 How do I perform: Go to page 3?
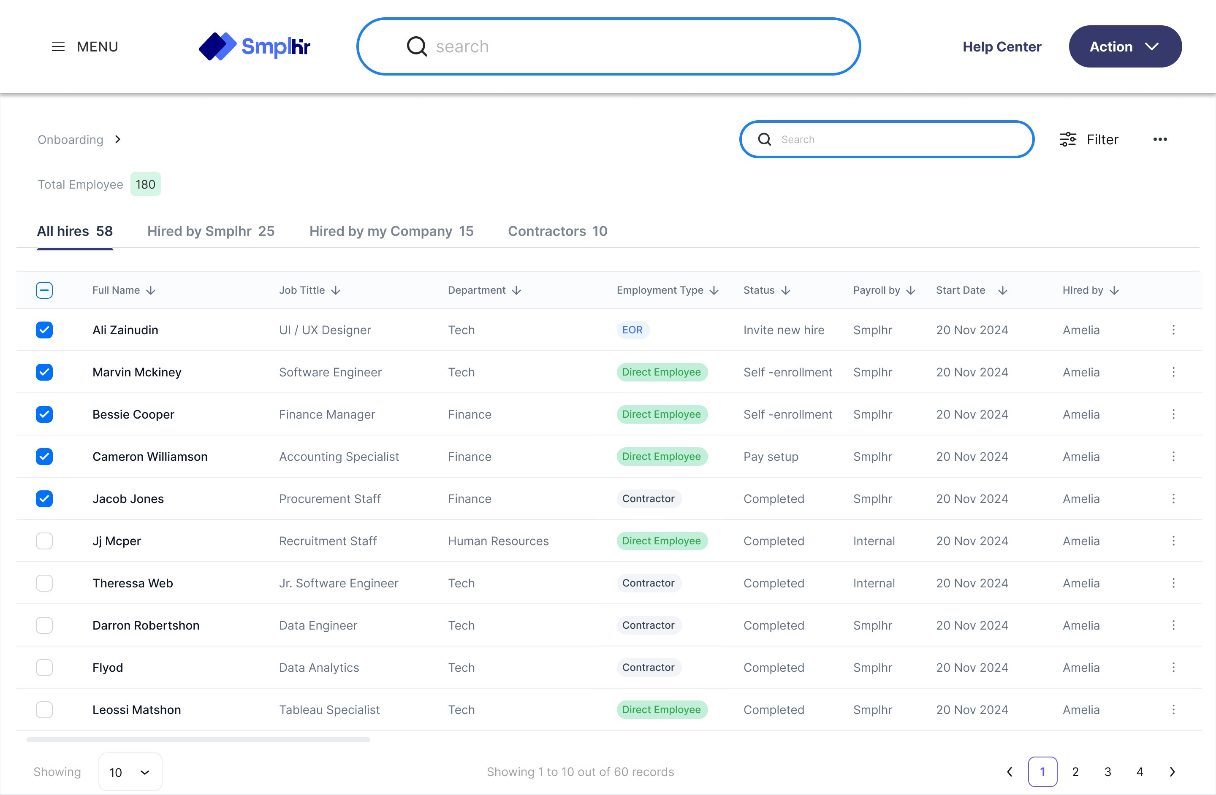point(1107,771)
